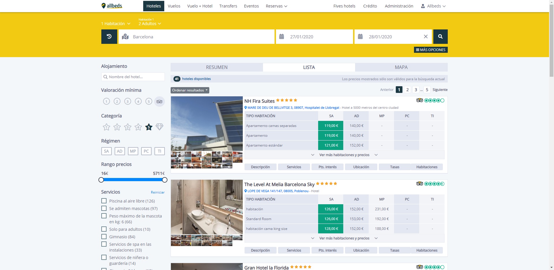
Task: Check Peso máximo de la mascota option
Action: click(x=104, y=216)
